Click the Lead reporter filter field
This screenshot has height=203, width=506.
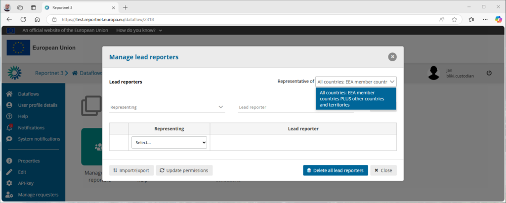click(295, 107)
